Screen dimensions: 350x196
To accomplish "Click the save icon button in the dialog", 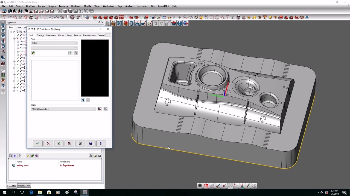I will pos(91,143).
